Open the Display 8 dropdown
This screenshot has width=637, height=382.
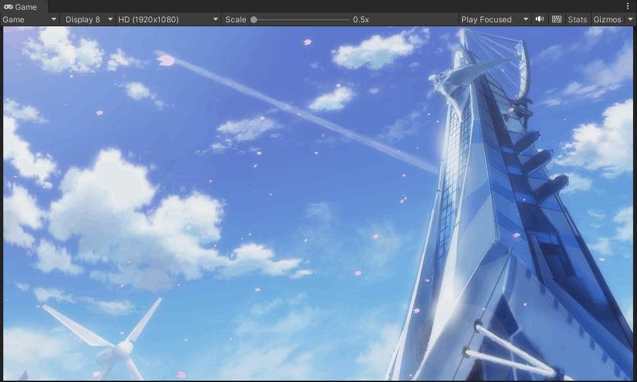tap(89, 20)
